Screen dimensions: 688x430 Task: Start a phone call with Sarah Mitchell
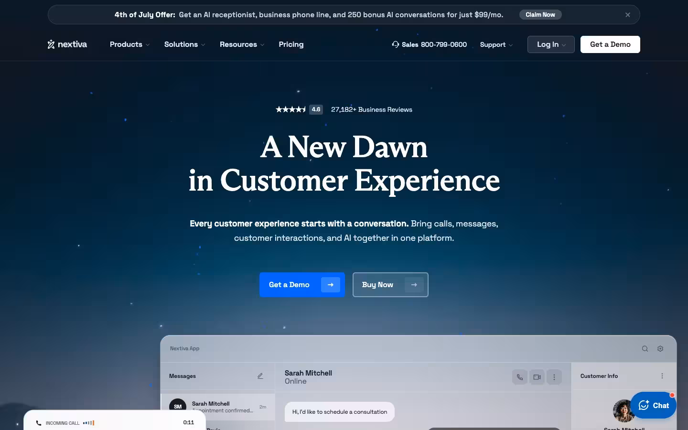[x=520, y=377]
